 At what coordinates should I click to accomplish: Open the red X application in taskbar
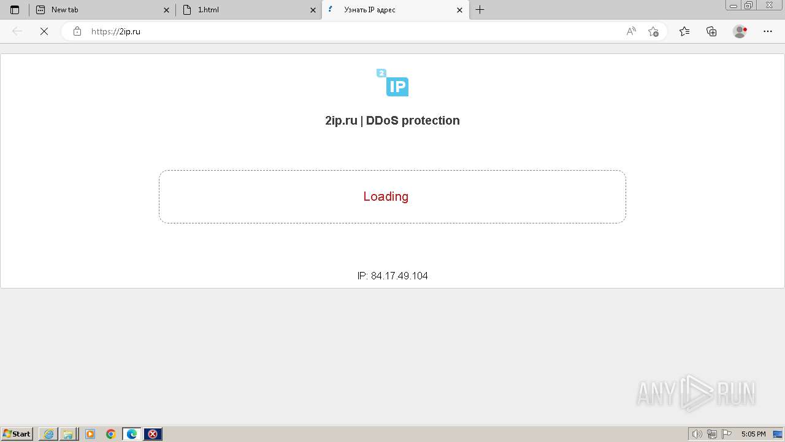(x=153, y=434)
